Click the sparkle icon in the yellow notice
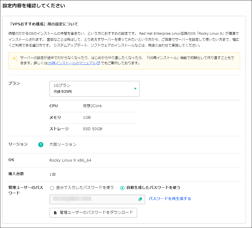Viewport: 252px width, 228px height. tap(15, 58)
